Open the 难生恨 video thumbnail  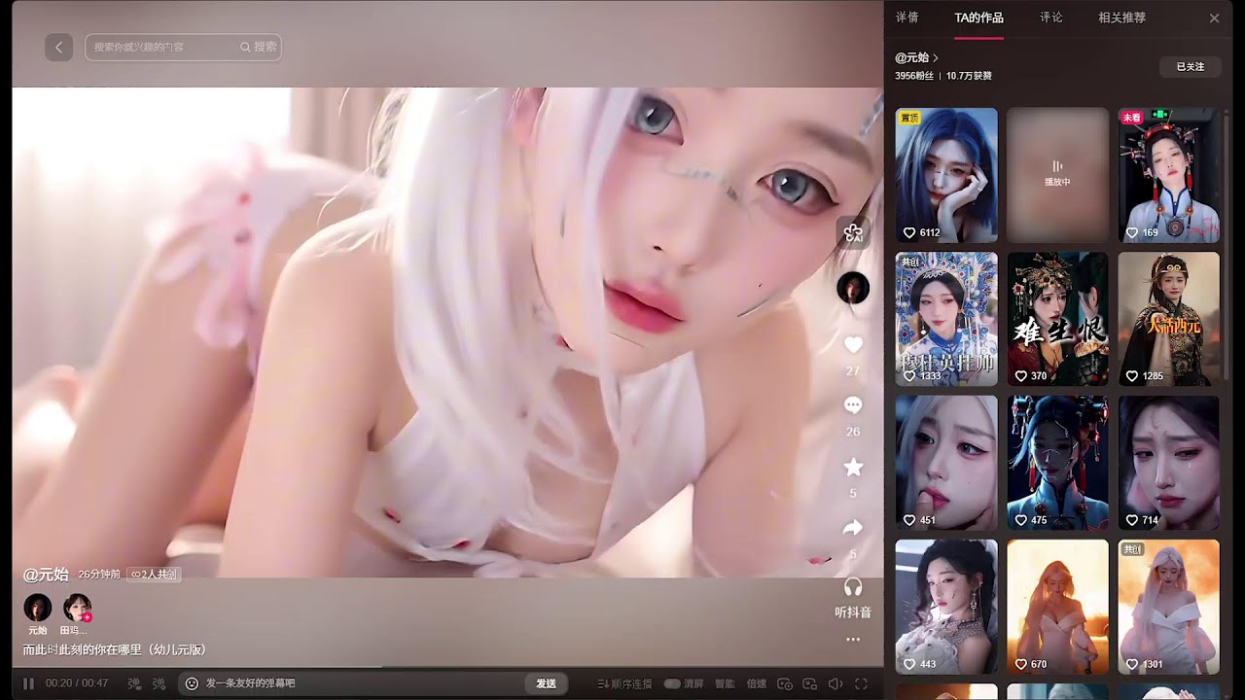[x=1057, y=319]
